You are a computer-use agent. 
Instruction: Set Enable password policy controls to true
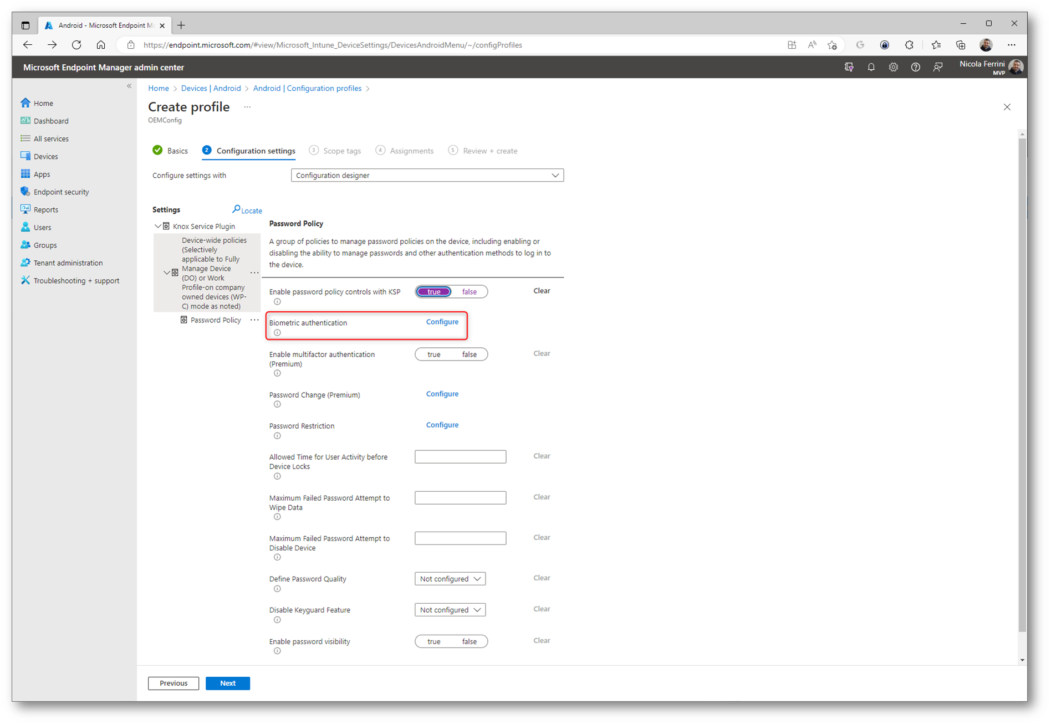click(433, 291)
